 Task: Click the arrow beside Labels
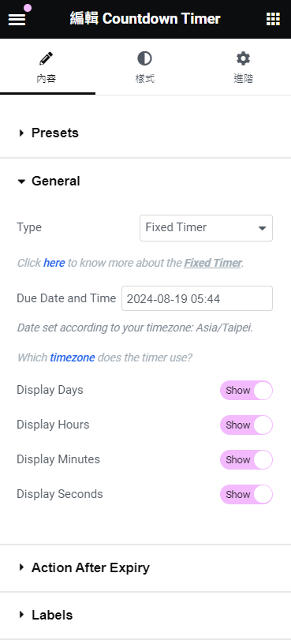pyautogui.click(x=21, y=615)
